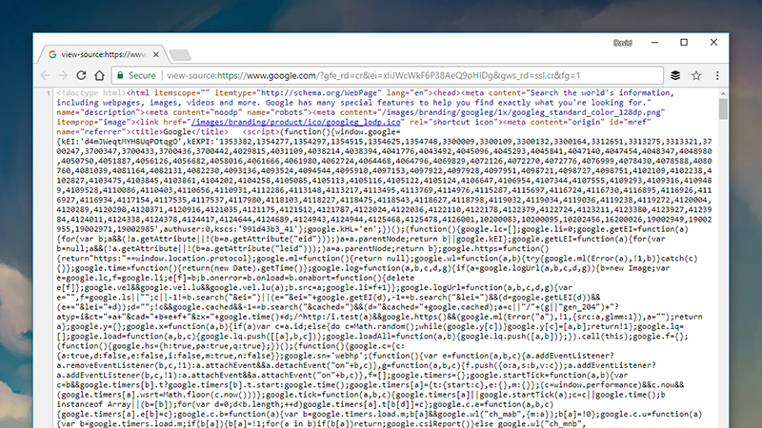
Task: Minimize the Chrome window
Action: coord(654,43)
